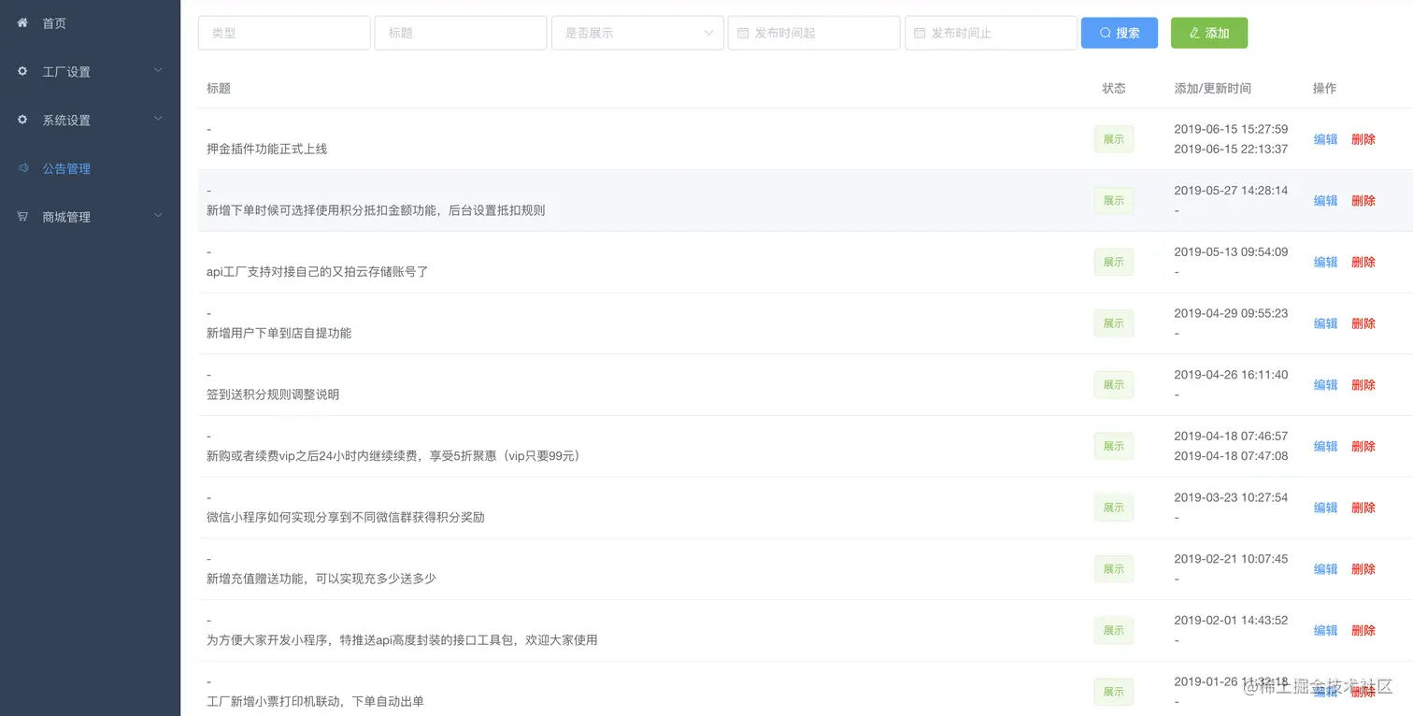Viewport: 1413px width, 716px height.
Task: Focus the 标题 search input field
Action: pos(461,33)
